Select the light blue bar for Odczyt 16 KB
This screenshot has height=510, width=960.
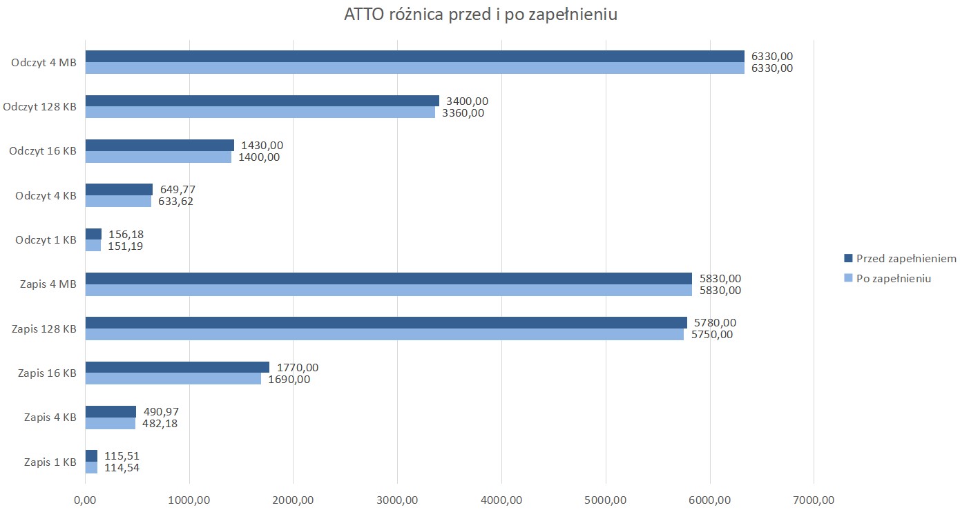point(158,157)
